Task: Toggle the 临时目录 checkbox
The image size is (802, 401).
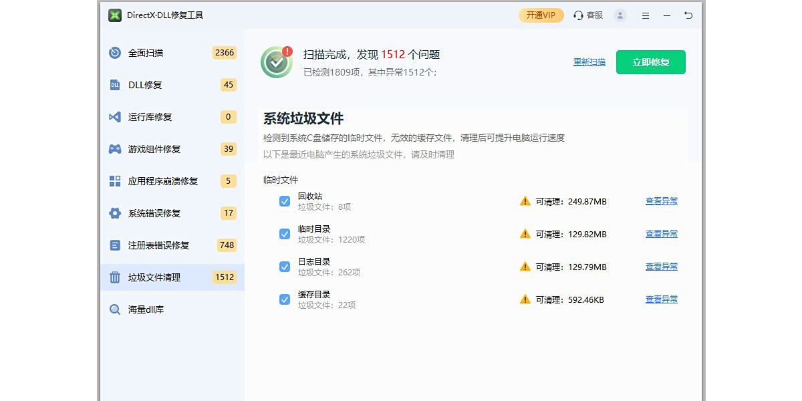Action: (285, 234)
